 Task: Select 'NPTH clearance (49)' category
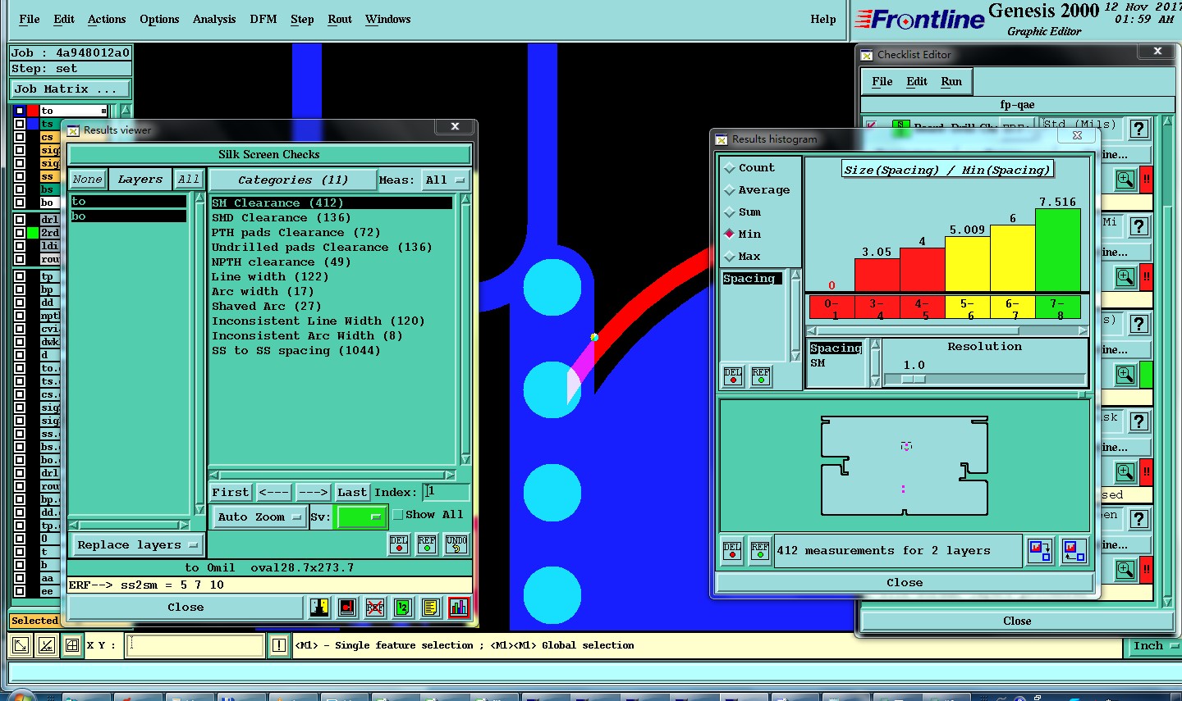coord(282,262)
